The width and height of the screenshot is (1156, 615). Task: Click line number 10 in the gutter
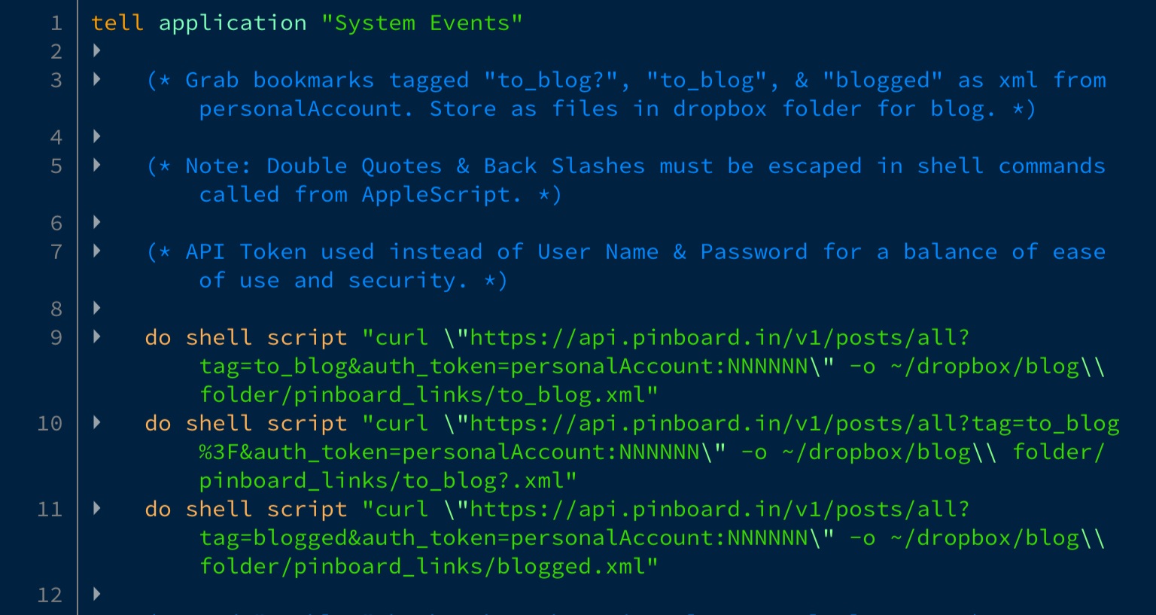[x=50, y=423]
